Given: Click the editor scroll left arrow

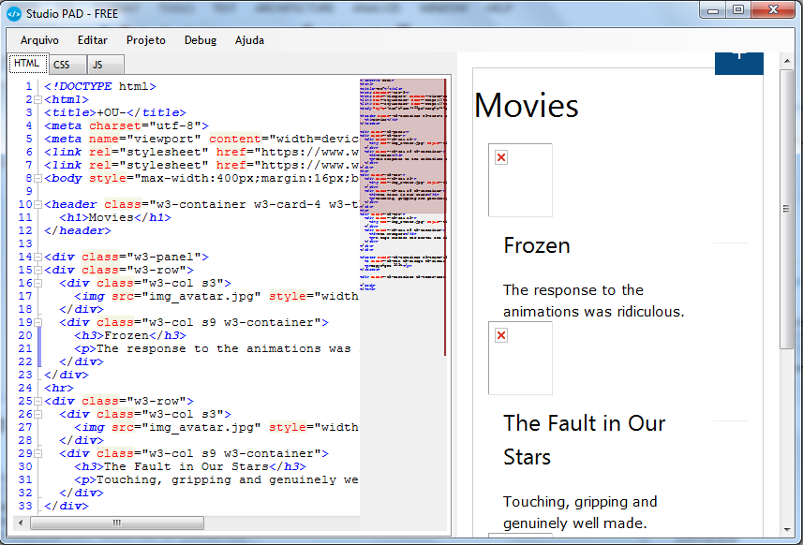Looking at the screenshot, I should pyautogui.click(x=21, y=523).
